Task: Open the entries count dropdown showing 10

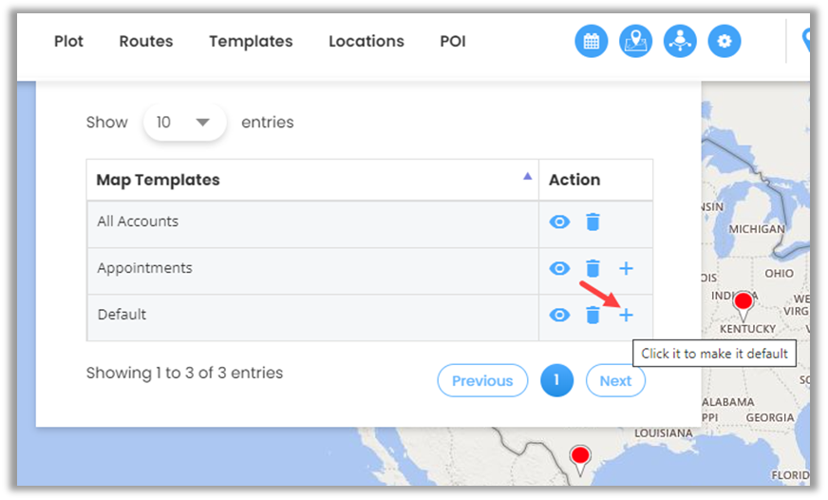Action: 184,122
